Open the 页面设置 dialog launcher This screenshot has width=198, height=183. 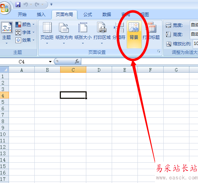[159, 51]
